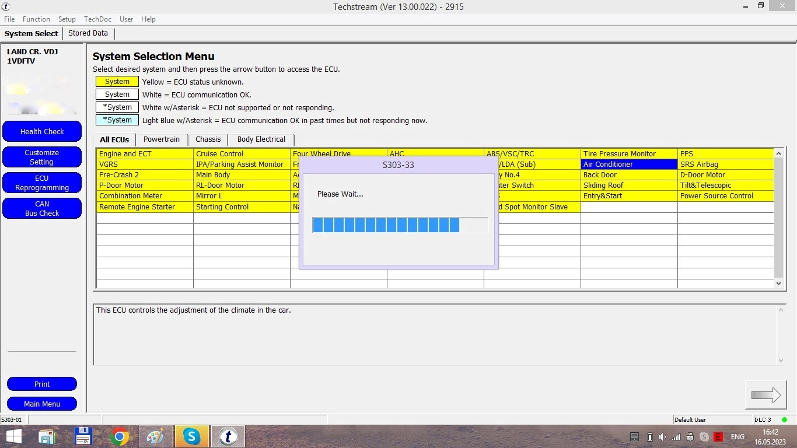Show the All ECUs tab
797x448 pixels.
tap(114, 139)
